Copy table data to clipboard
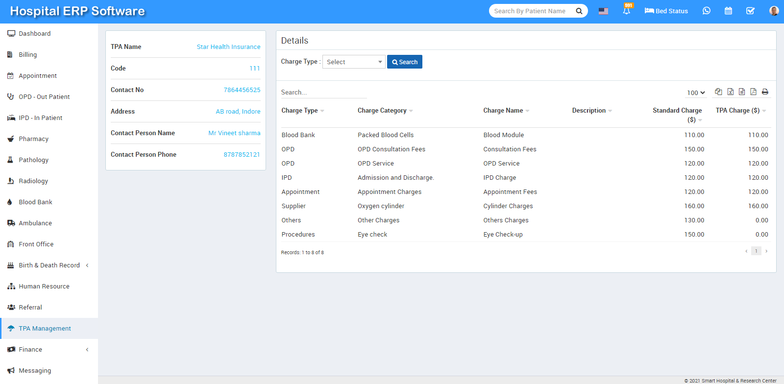Screen dimensions: 784x384 718,92
